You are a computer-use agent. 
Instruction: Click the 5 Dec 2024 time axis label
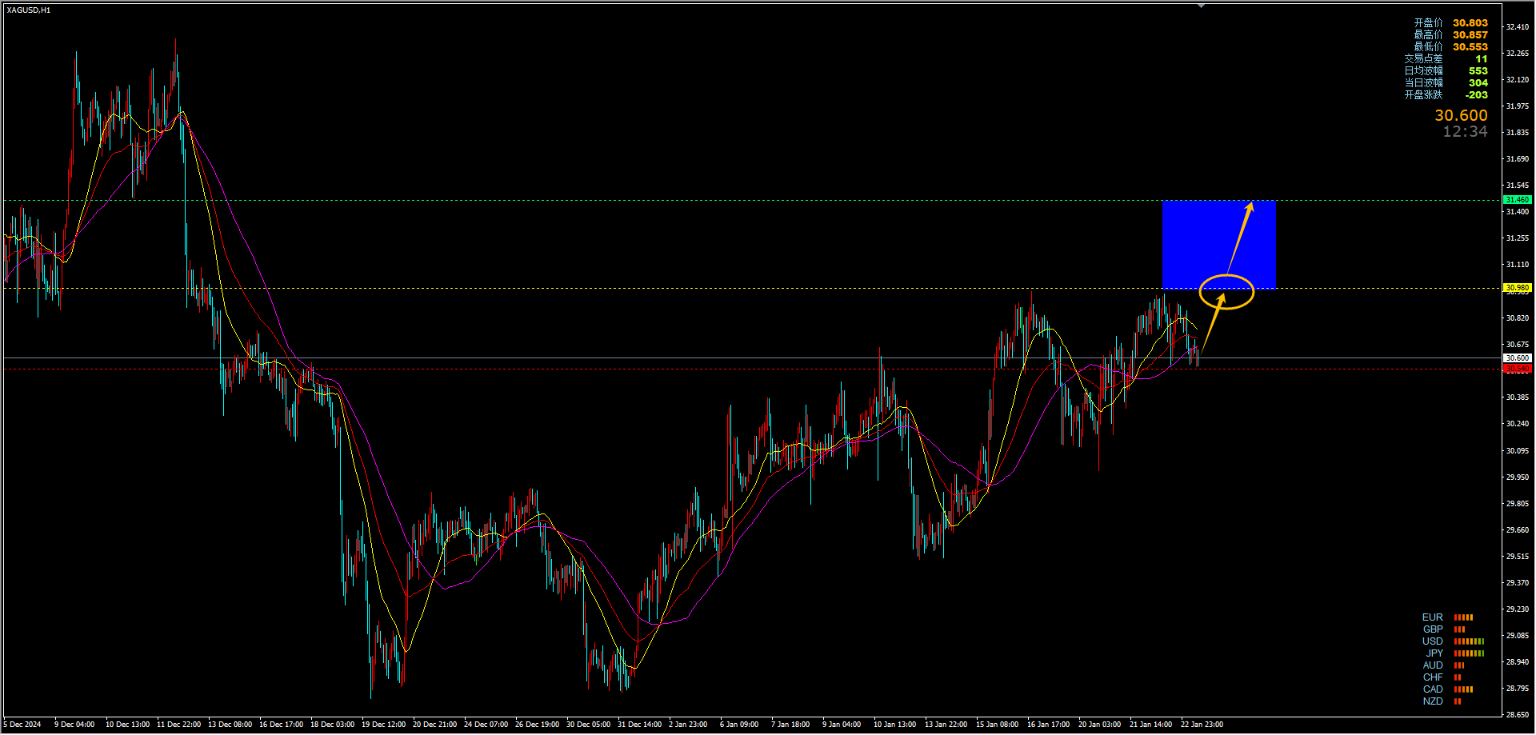coord(22,725)
